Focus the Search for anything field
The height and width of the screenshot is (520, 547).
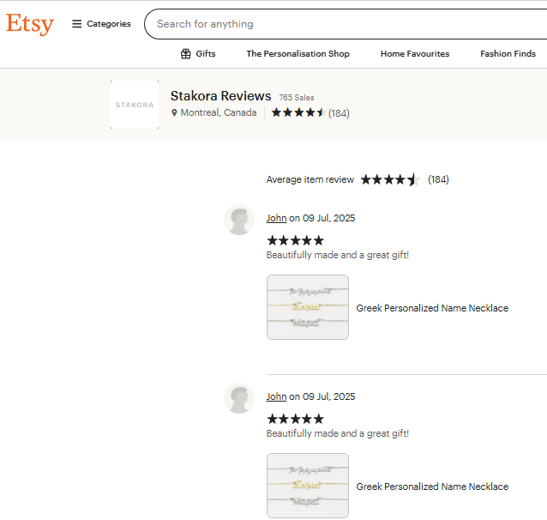tap(346, 24)
